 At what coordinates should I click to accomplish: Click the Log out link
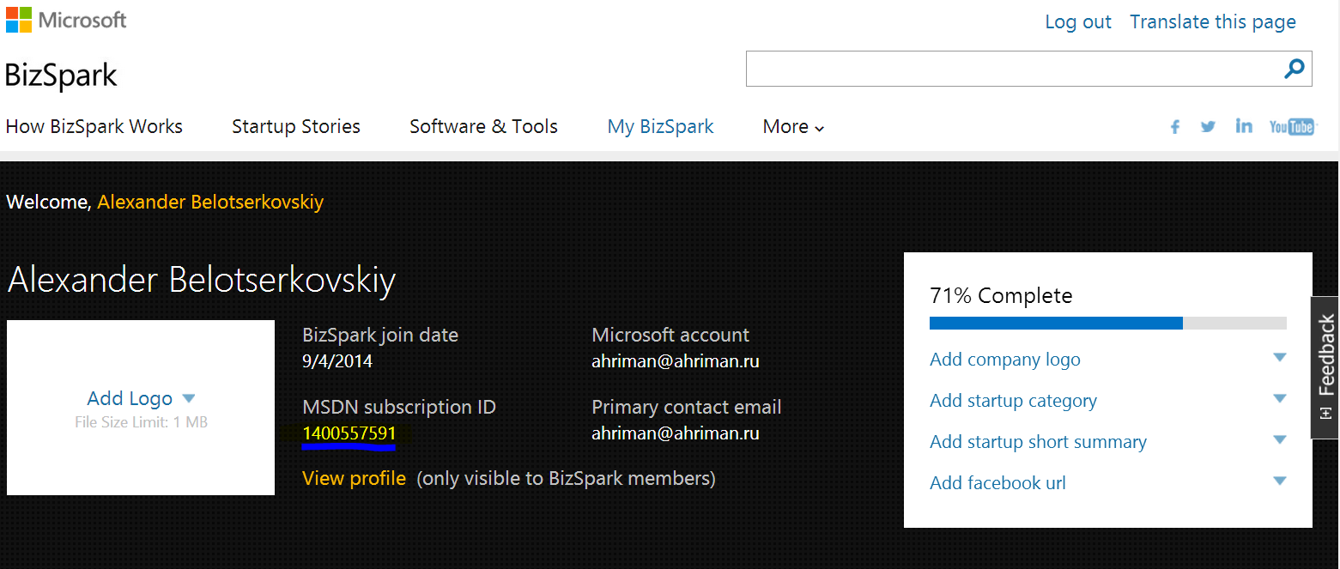[1077, 22]
